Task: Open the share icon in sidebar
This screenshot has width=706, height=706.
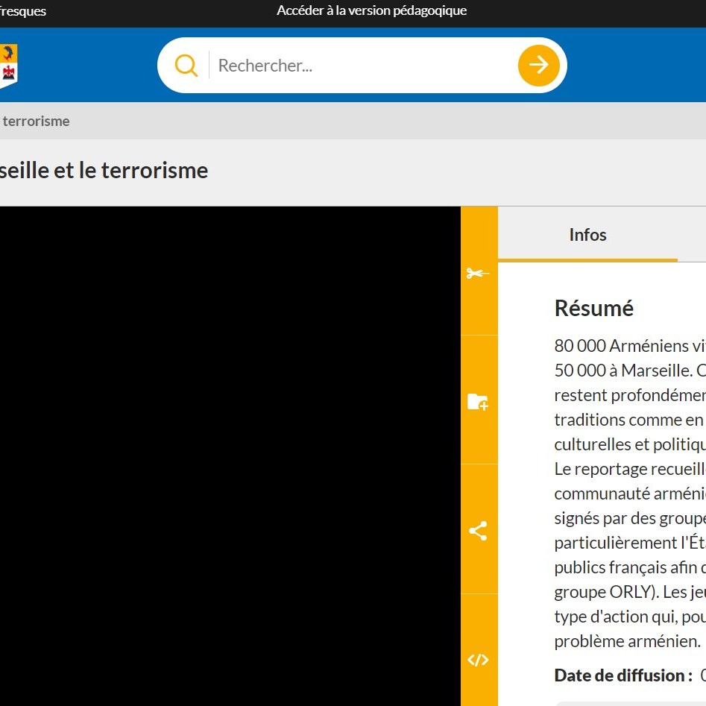Action: 478,531
